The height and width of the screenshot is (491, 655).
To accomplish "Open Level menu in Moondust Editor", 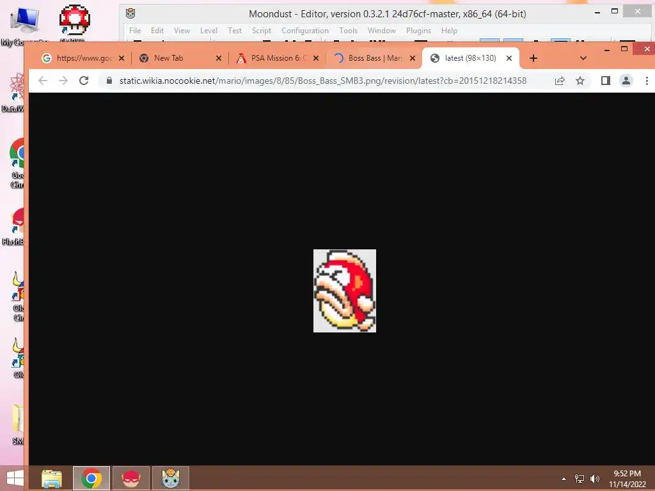I will tap(209, 31).
